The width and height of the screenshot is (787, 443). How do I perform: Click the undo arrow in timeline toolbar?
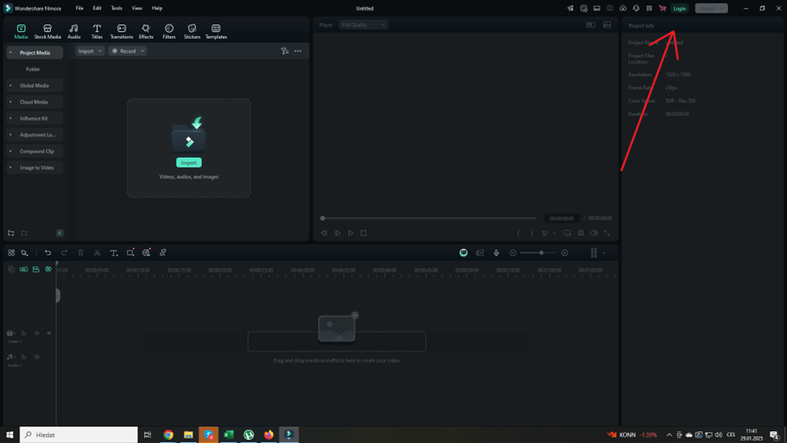(x=48, y=253)
